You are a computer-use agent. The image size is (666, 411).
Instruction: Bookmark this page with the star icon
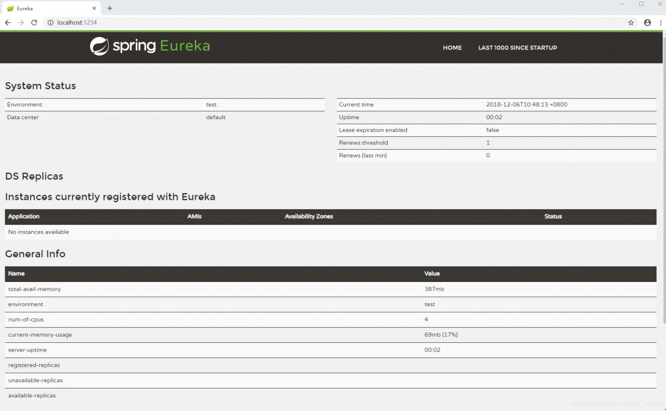(631, 22)
